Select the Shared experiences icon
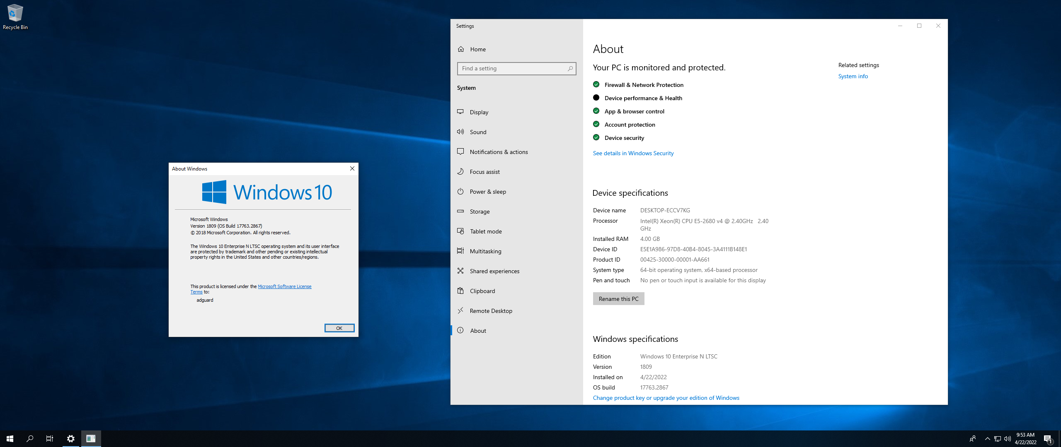 460,271
